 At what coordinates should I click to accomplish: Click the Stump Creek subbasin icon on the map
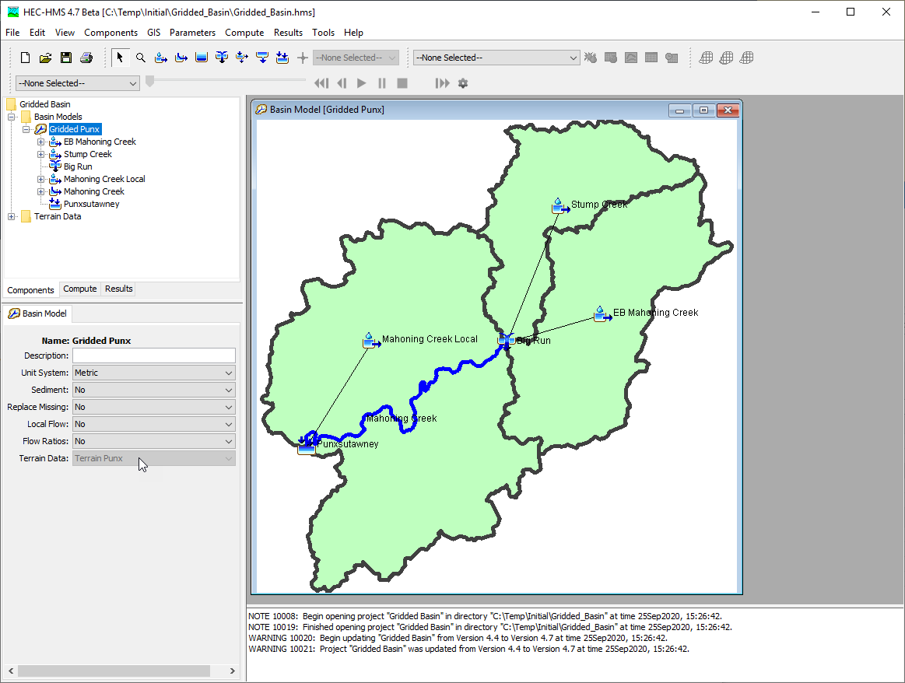coord(559,206)
